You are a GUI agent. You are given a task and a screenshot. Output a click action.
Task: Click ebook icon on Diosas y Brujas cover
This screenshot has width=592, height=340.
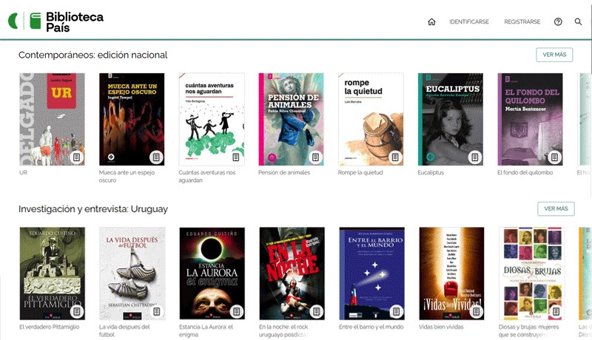(x=555, y=310)
